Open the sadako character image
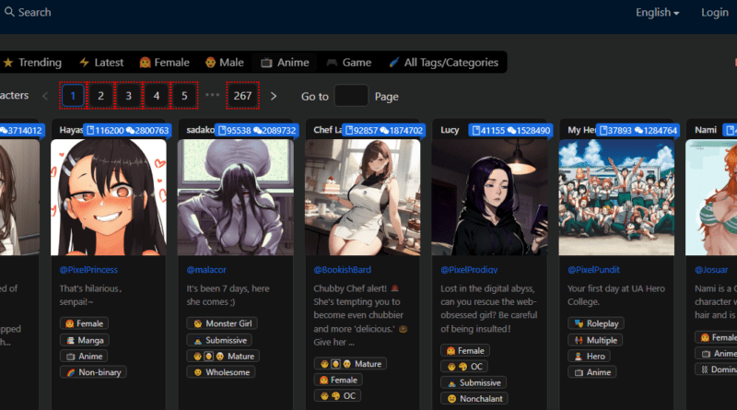This screenshot has height=410, width=737. tap(236, 197)
